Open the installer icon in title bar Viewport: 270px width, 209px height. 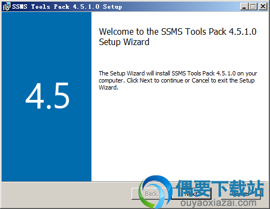(6, 7)
